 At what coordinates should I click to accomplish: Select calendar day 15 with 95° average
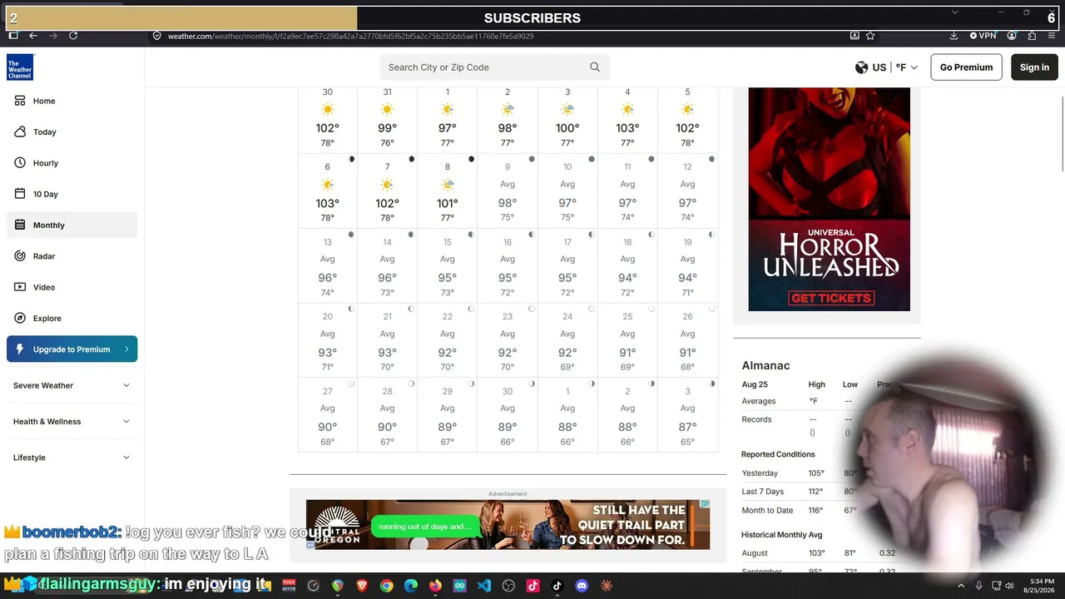(448, 265)
